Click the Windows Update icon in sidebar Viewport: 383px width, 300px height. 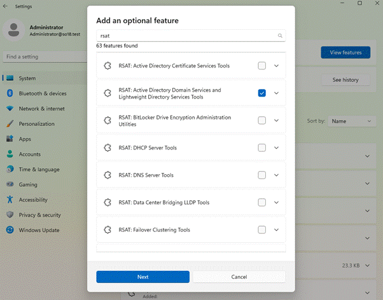[10, 230]
